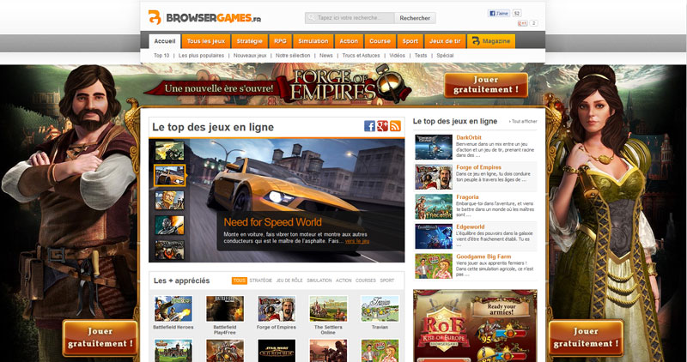Image resolution: width=687 pixels, height=362 pixels.
Task: Select the Stratégie filter under Les + appréciés
Action: pyautogui.click(x=262, y=281)
